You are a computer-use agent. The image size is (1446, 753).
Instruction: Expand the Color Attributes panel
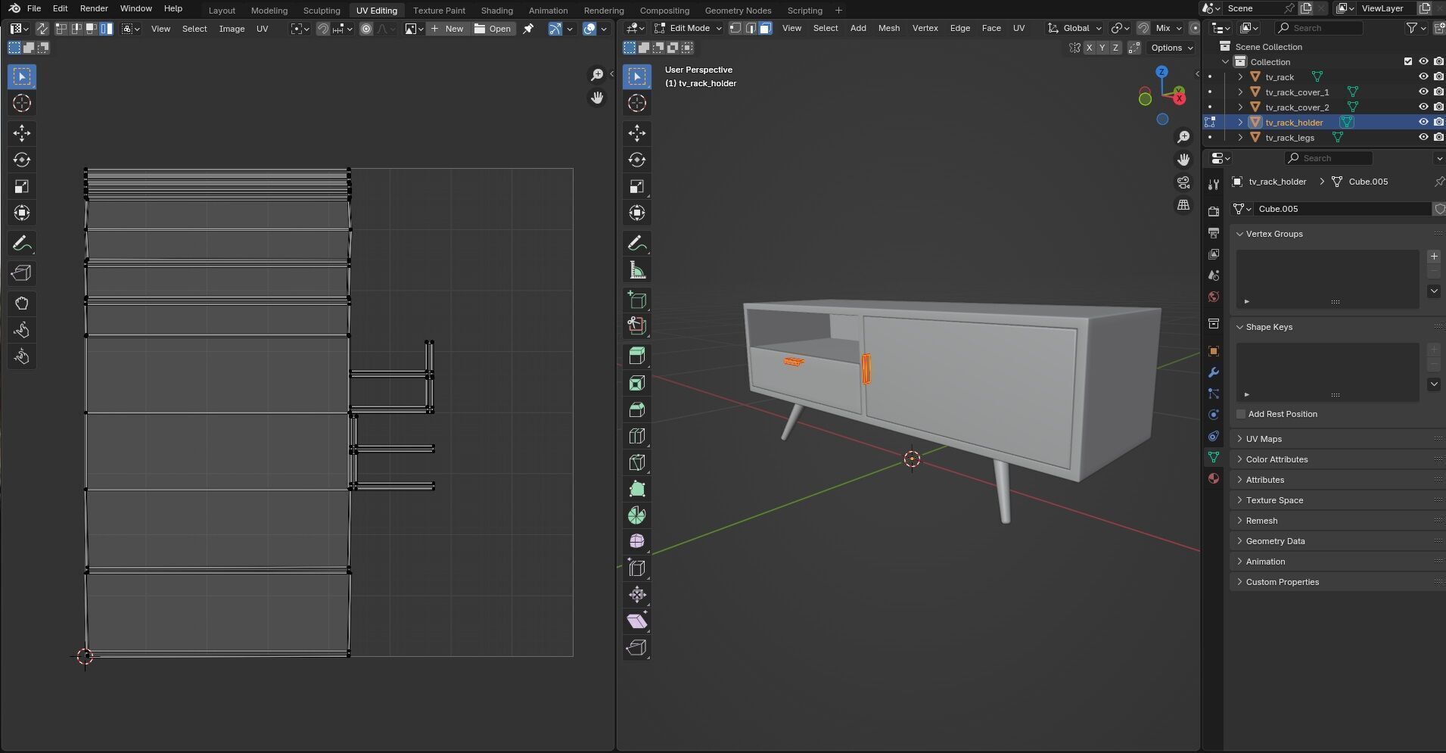(1277, 459)
